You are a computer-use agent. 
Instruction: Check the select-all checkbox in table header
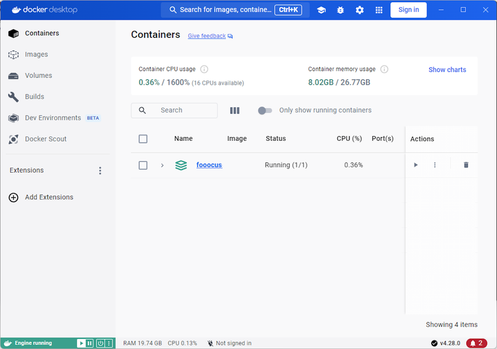click(x=143, y=139)
